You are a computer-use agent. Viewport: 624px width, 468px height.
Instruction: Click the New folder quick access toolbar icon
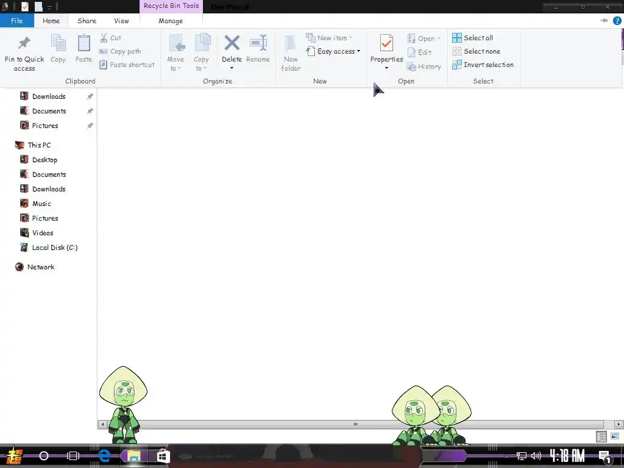click(38, 6)
